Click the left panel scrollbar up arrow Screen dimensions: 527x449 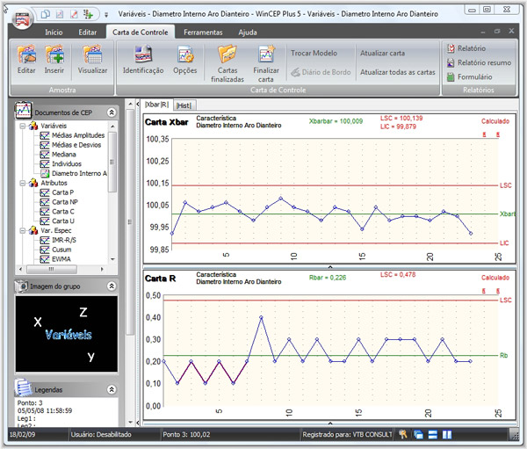pos(130,105)
